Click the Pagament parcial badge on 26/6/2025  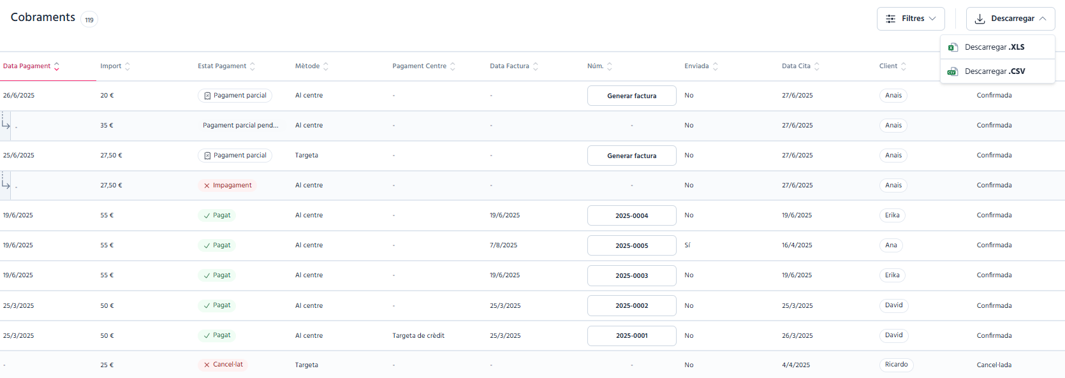[235, 96]
